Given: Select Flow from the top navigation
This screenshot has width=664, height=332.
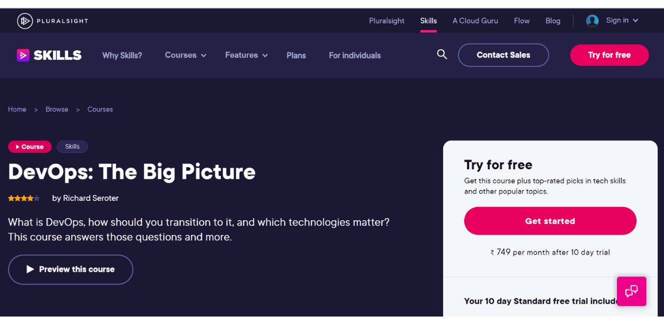Looking at the screenshot, I should (x=521, y=20).
